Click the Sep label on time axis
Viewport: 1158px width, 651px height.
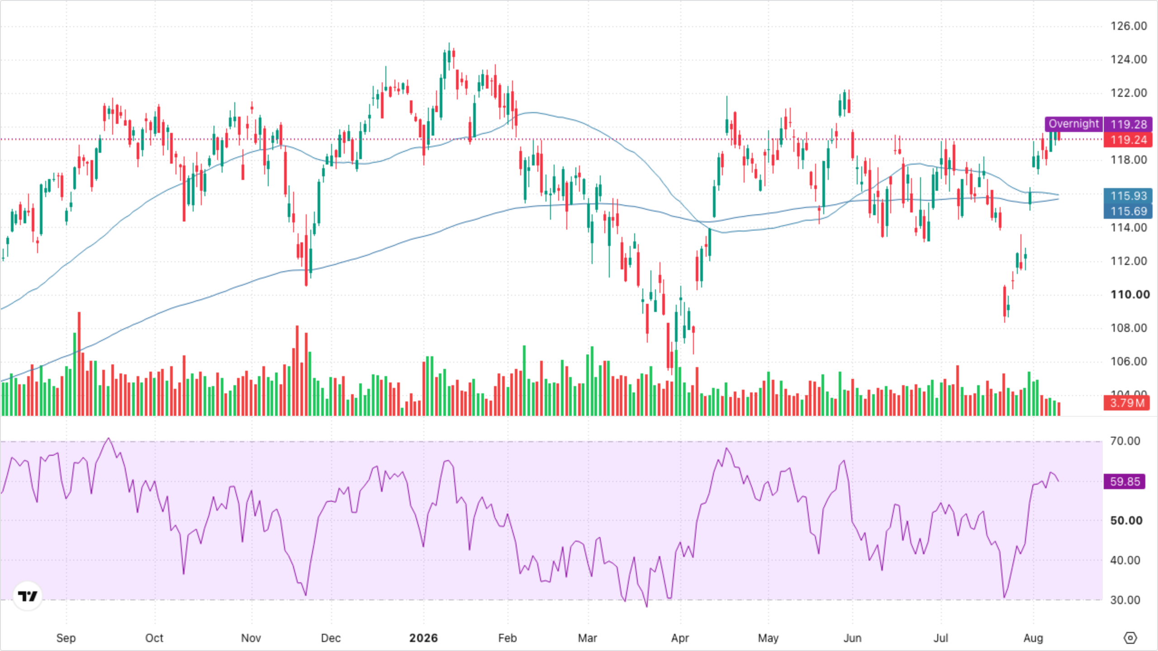tap(66, 638)
